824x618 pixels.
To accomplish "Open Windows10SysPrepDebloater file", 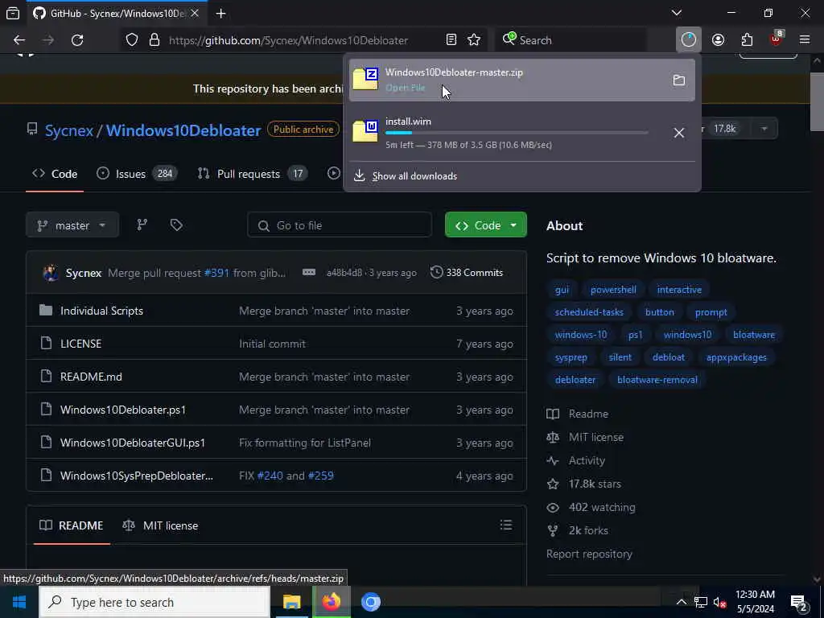I will 137,476.
